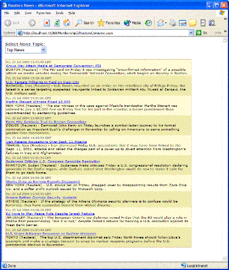Open 'Kerry Hits Symbolic Trail to Boston Convention' link
The height and width of the screenshot is (270, 229).
(46, 122)
